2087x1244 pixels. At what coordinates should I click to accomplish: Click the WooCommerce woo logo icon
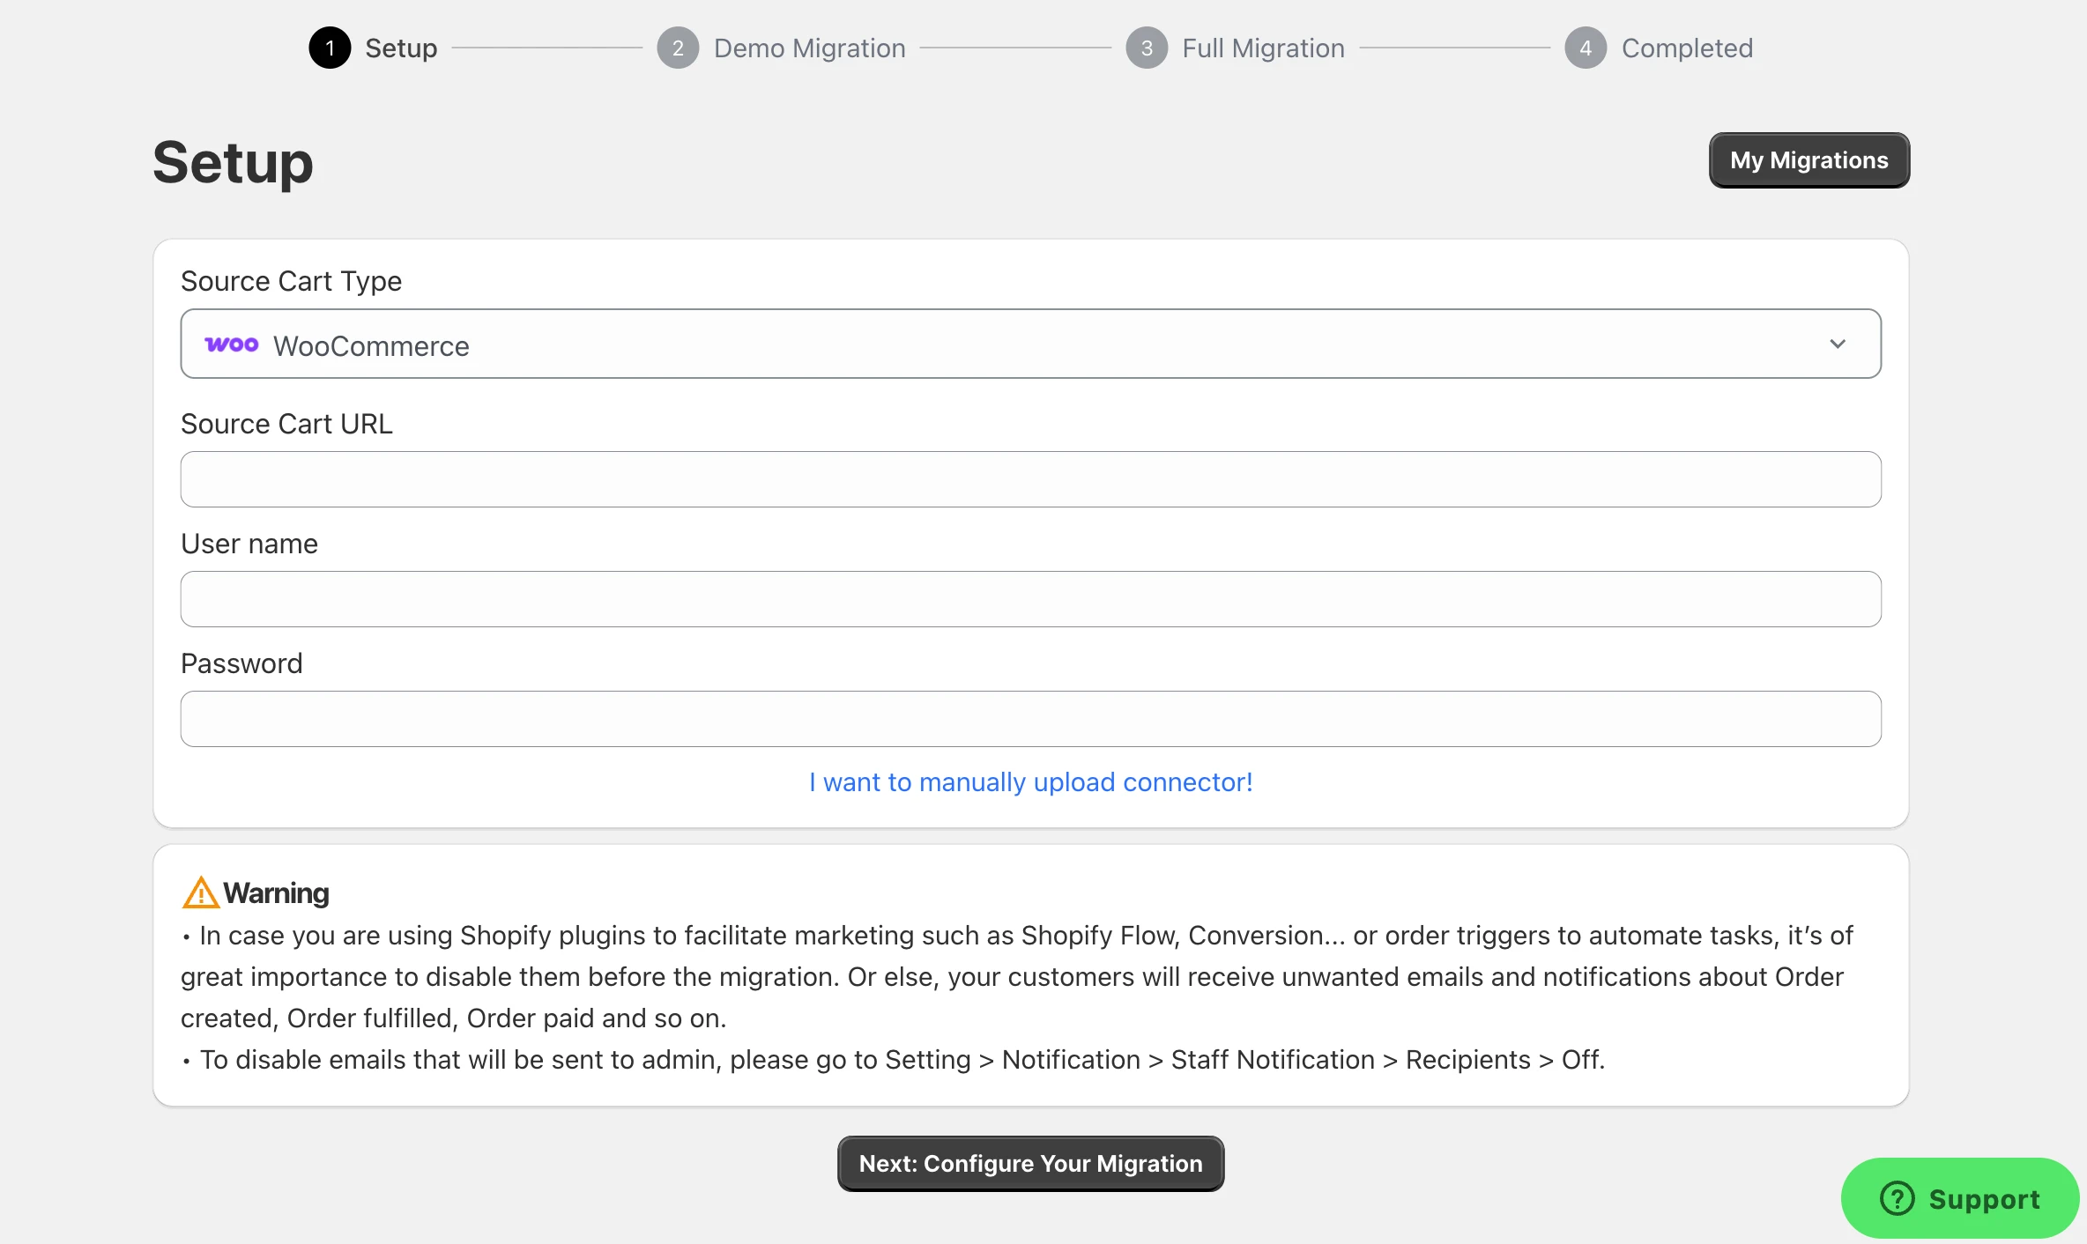coord(232,344)
